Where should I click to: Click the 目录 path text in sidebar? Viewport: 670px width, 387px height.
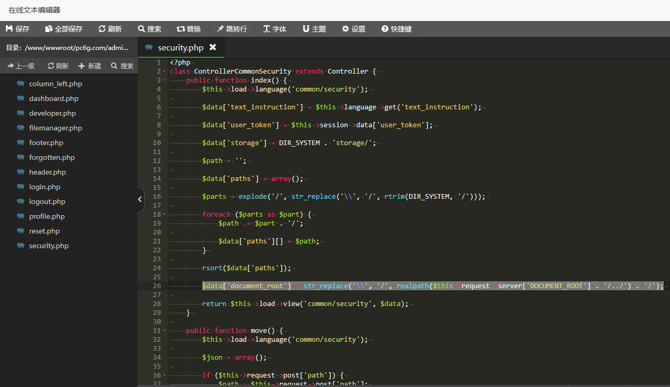(67, 47)
